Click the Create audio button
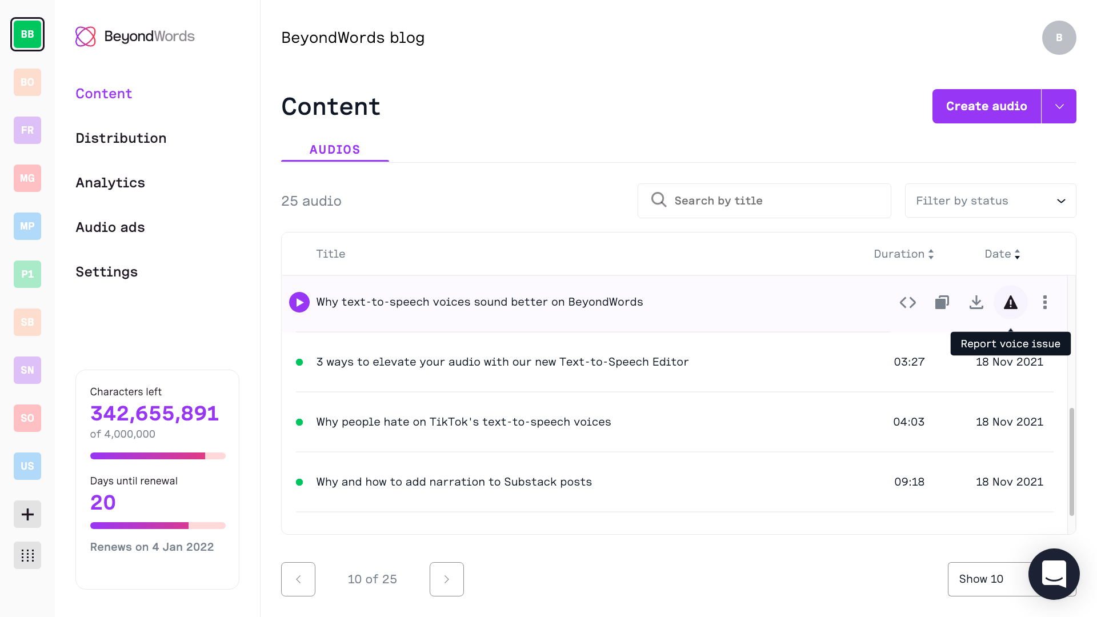This screenshot has height=617, width=1097. point(986,106)
